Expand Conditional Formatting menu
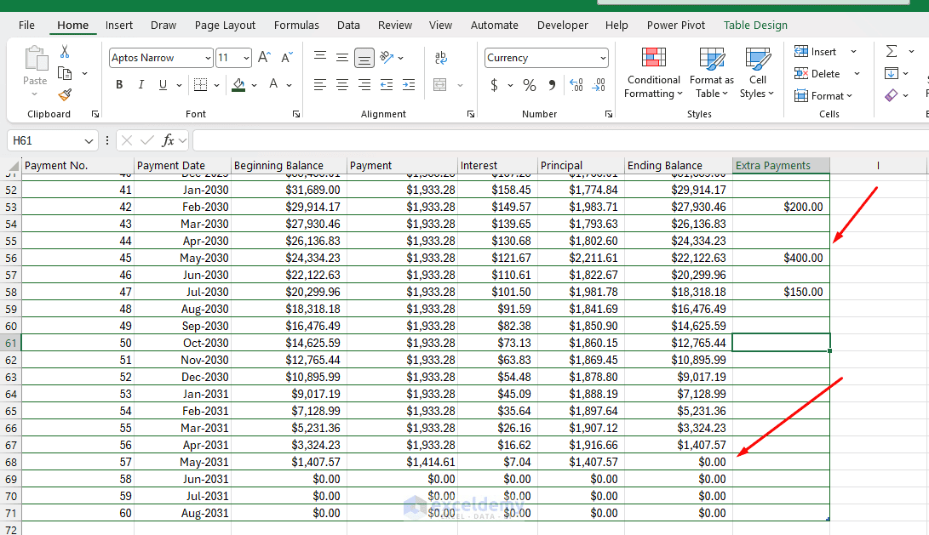 653,73
